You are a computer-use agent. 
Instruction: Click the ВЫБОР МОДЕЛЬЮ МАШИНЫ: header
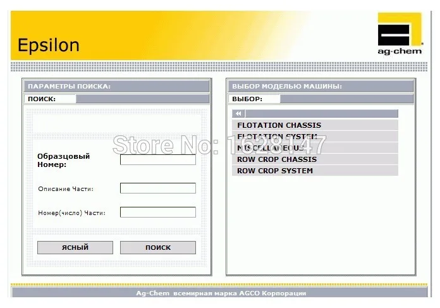coord(321,86)
